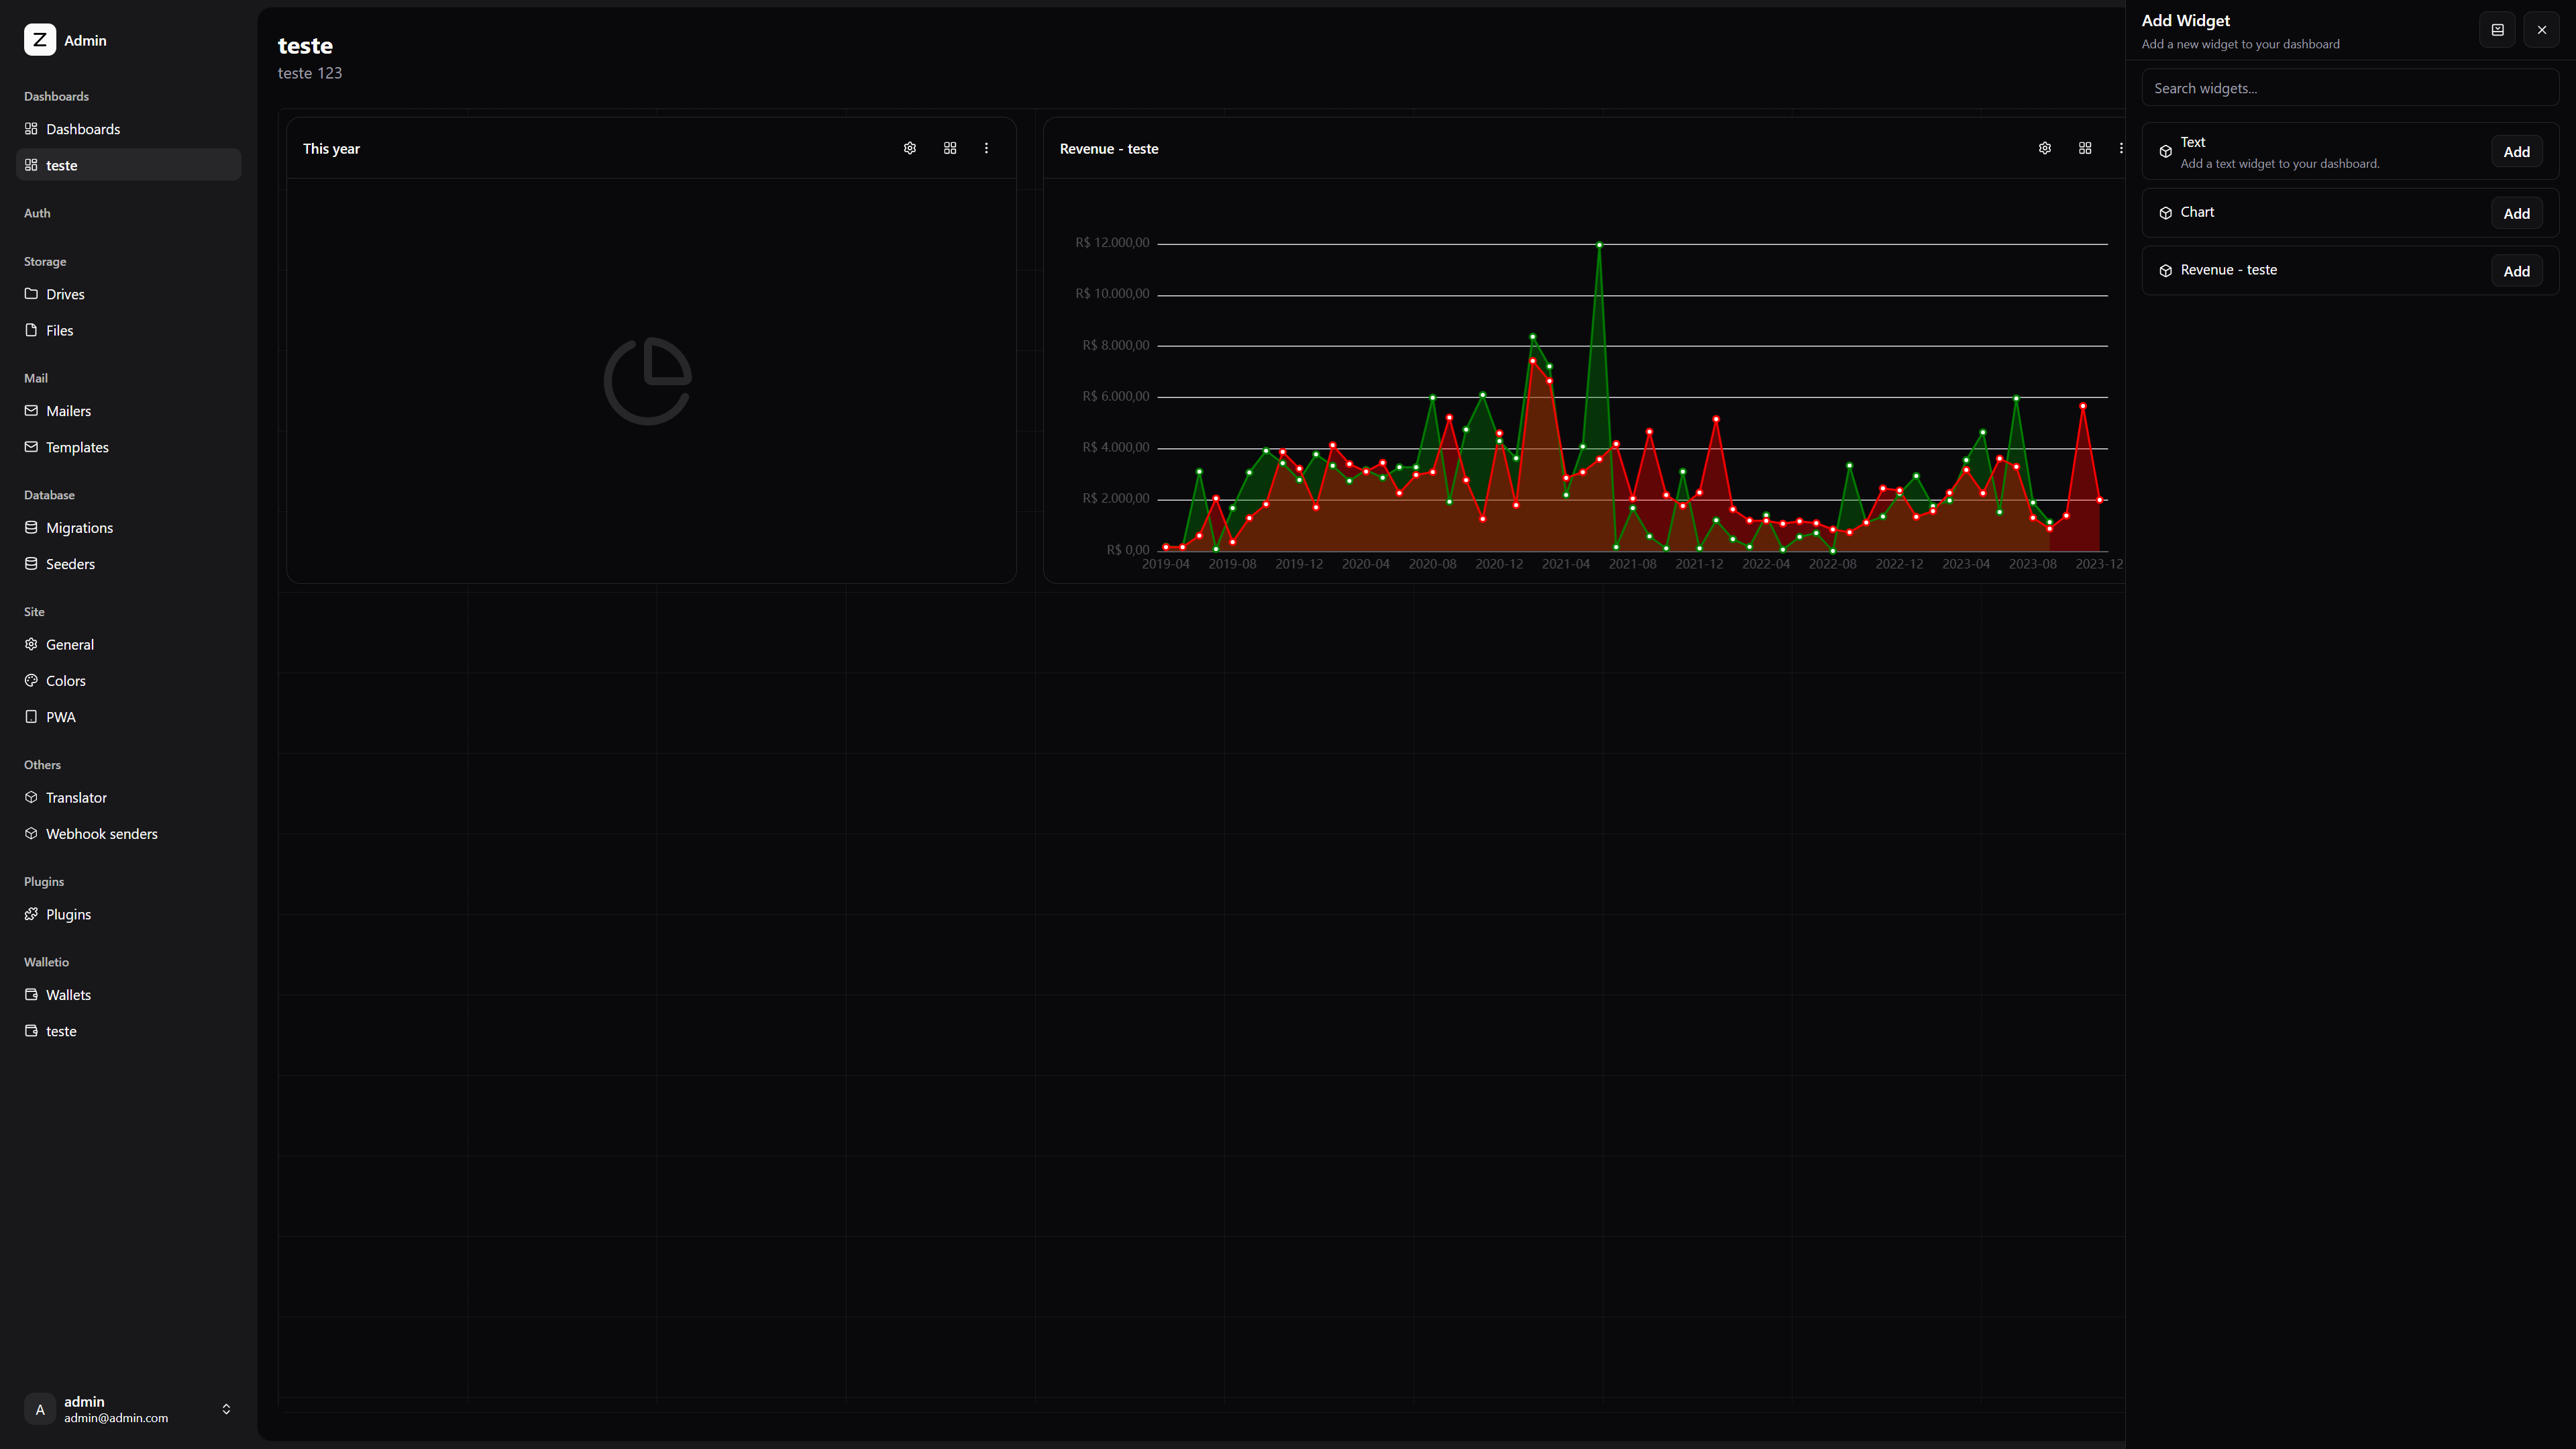This screenshot has width=2576, height=1449.
Task: Click the Dashboards grid icon
Action: 31,129
